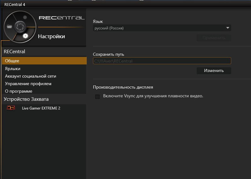Click the Устройство Захвата section header

coord(26,99)
